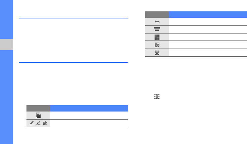Click the empty cell beside the picture icon
This screenshot has height=144, width=247.
point(208,45)
